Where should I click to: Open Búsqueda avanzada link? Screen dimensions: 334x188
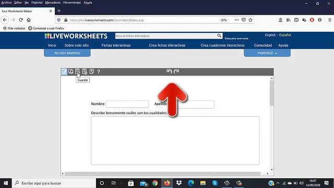pyautogui.click(x=236, y=38)
